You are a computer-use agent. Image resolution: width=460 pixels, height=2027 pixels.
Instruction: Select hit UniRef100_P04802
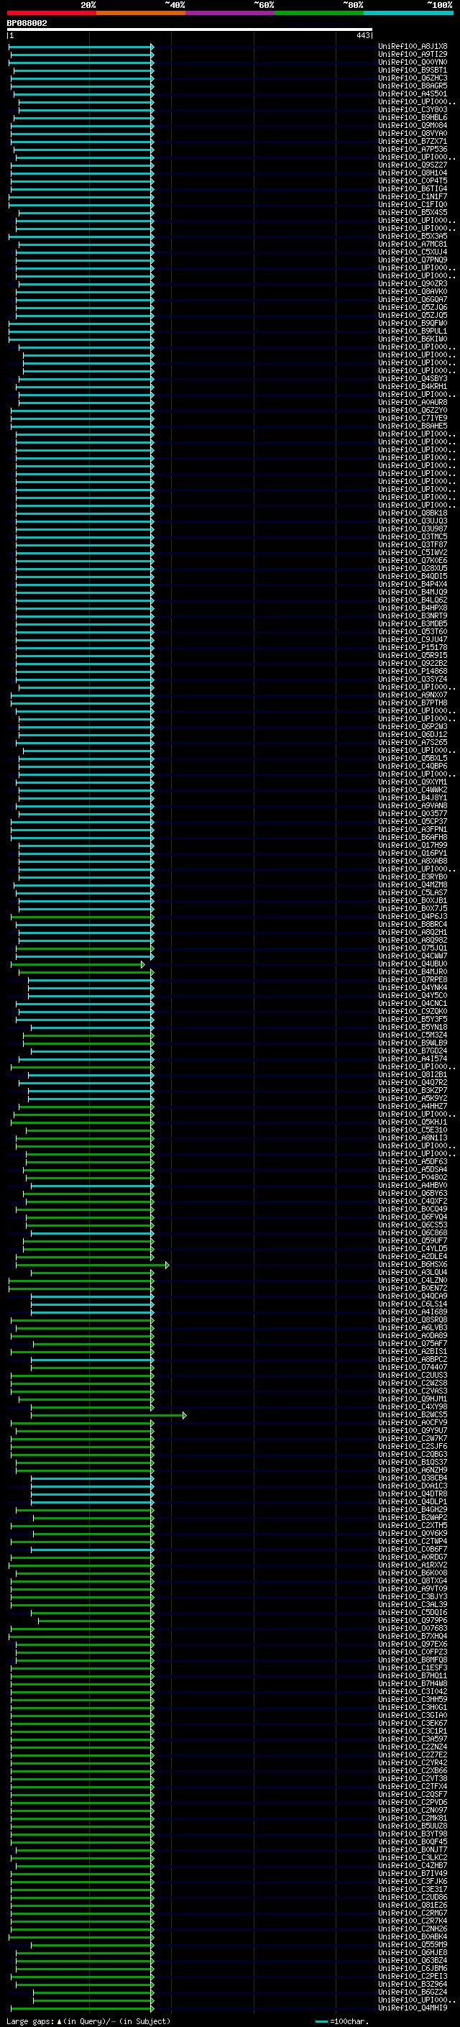413,1178
